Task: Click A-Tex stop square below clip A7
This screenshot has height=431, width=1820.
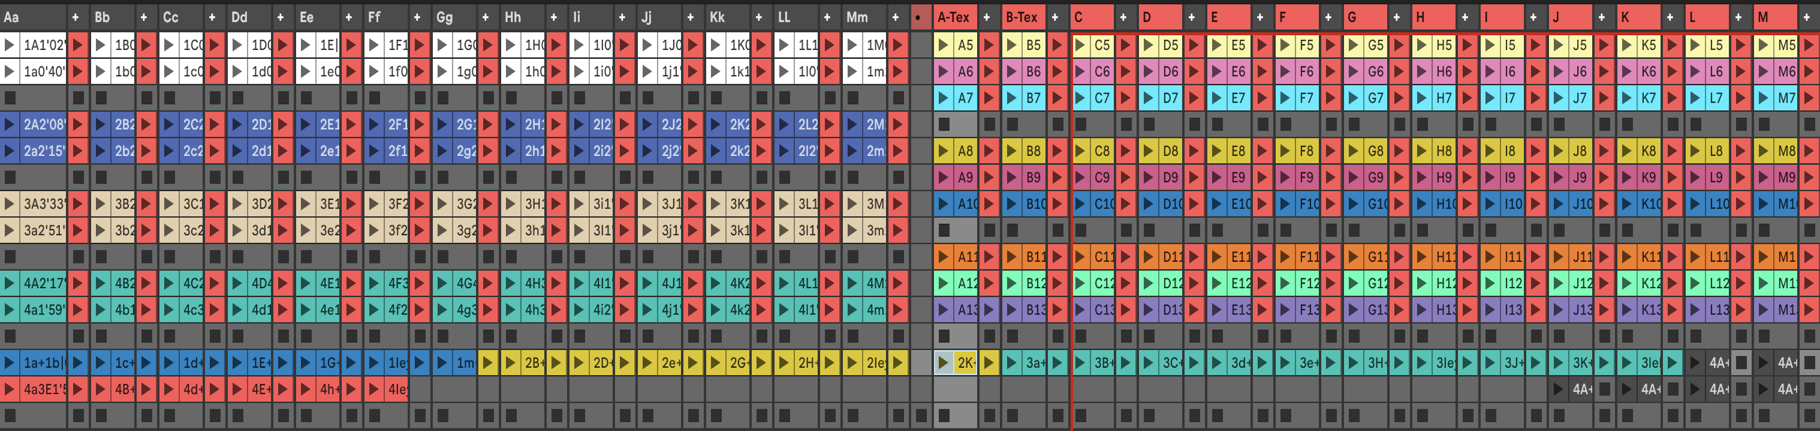Action: (944, 125)
